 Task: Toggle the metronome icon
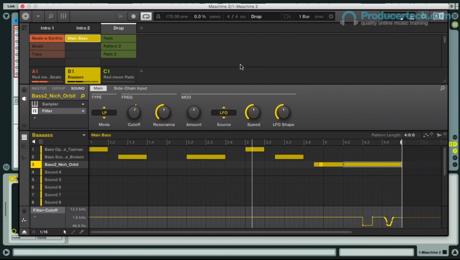click(158, 17)
